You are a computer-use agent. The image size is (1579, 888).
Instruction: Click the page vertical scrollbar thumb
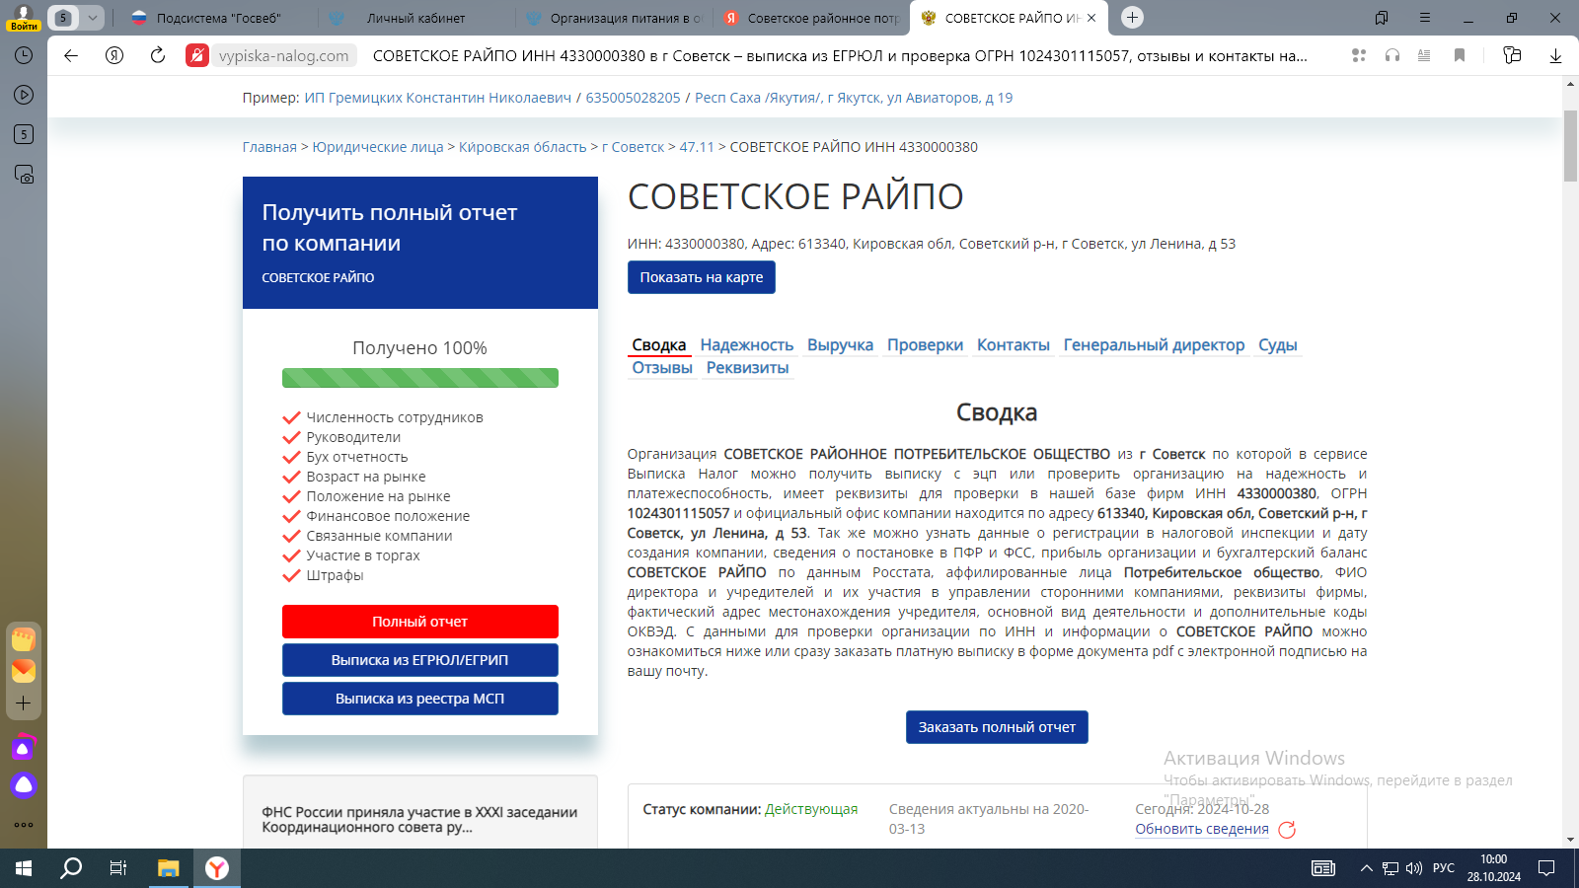(x=1570, y=146)
